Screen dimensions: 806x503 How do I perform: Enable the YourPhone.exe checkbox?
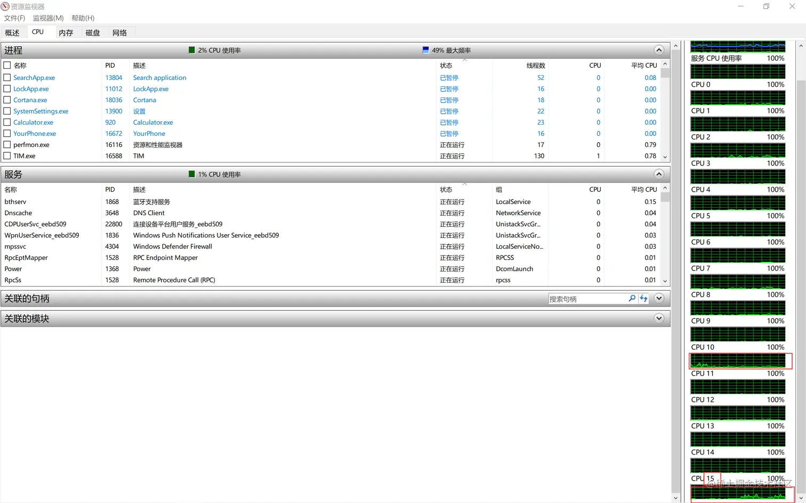pyautogui.click(x=7, y=133)
